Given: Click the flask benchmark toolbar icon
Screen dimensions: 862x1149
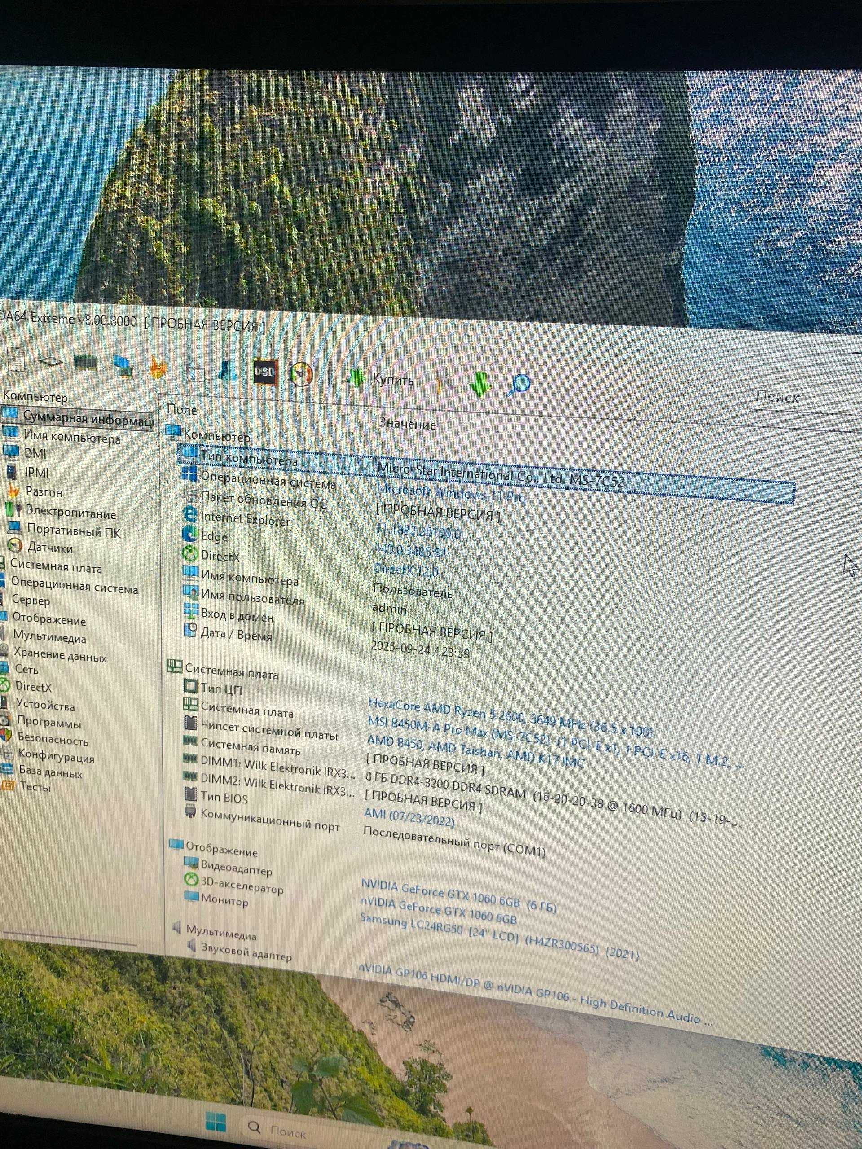Looking at the screenshot, I should [x=228, y=369].
